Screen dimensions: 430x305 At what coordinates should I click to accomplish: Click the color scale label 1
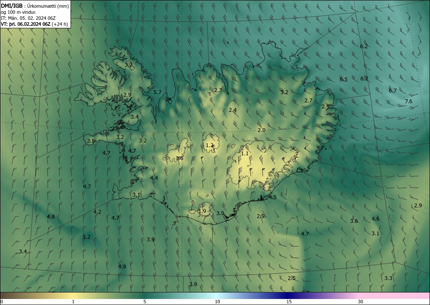[x=73, y=302]
